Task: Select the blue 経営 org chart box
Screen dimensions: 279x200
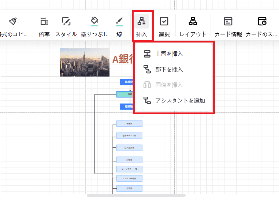Action: coord(127,106)
